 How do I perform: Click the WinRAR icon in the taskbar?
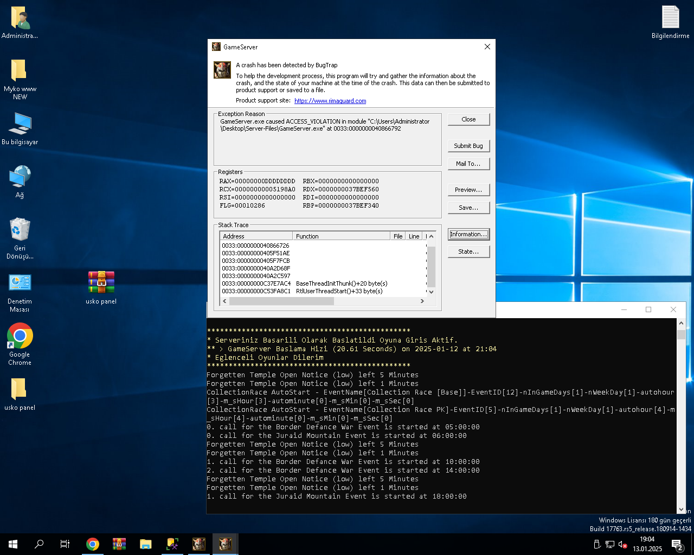pyautogui.click(x=119, y=544)
